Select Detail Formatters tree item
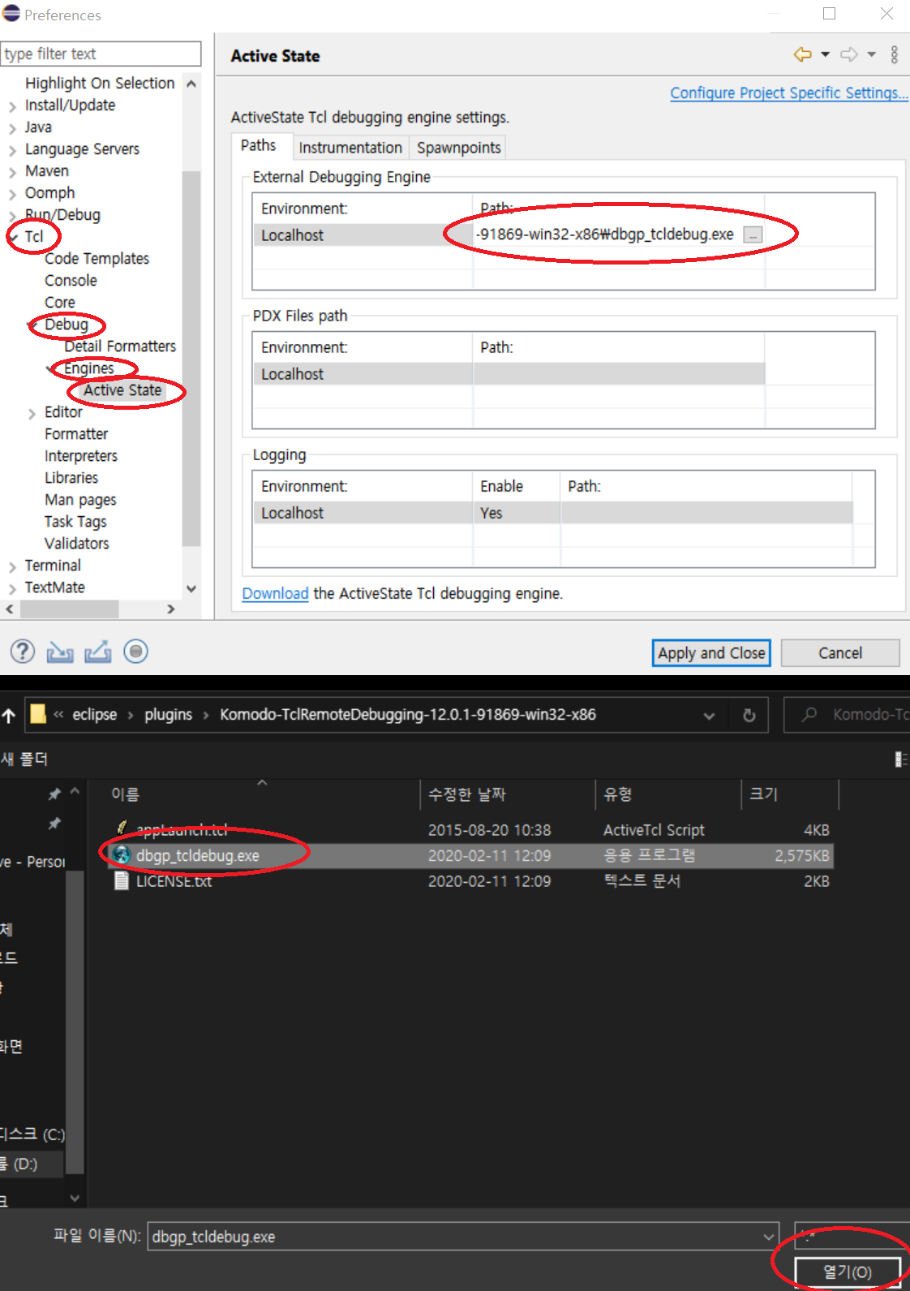 coord(120,346)
